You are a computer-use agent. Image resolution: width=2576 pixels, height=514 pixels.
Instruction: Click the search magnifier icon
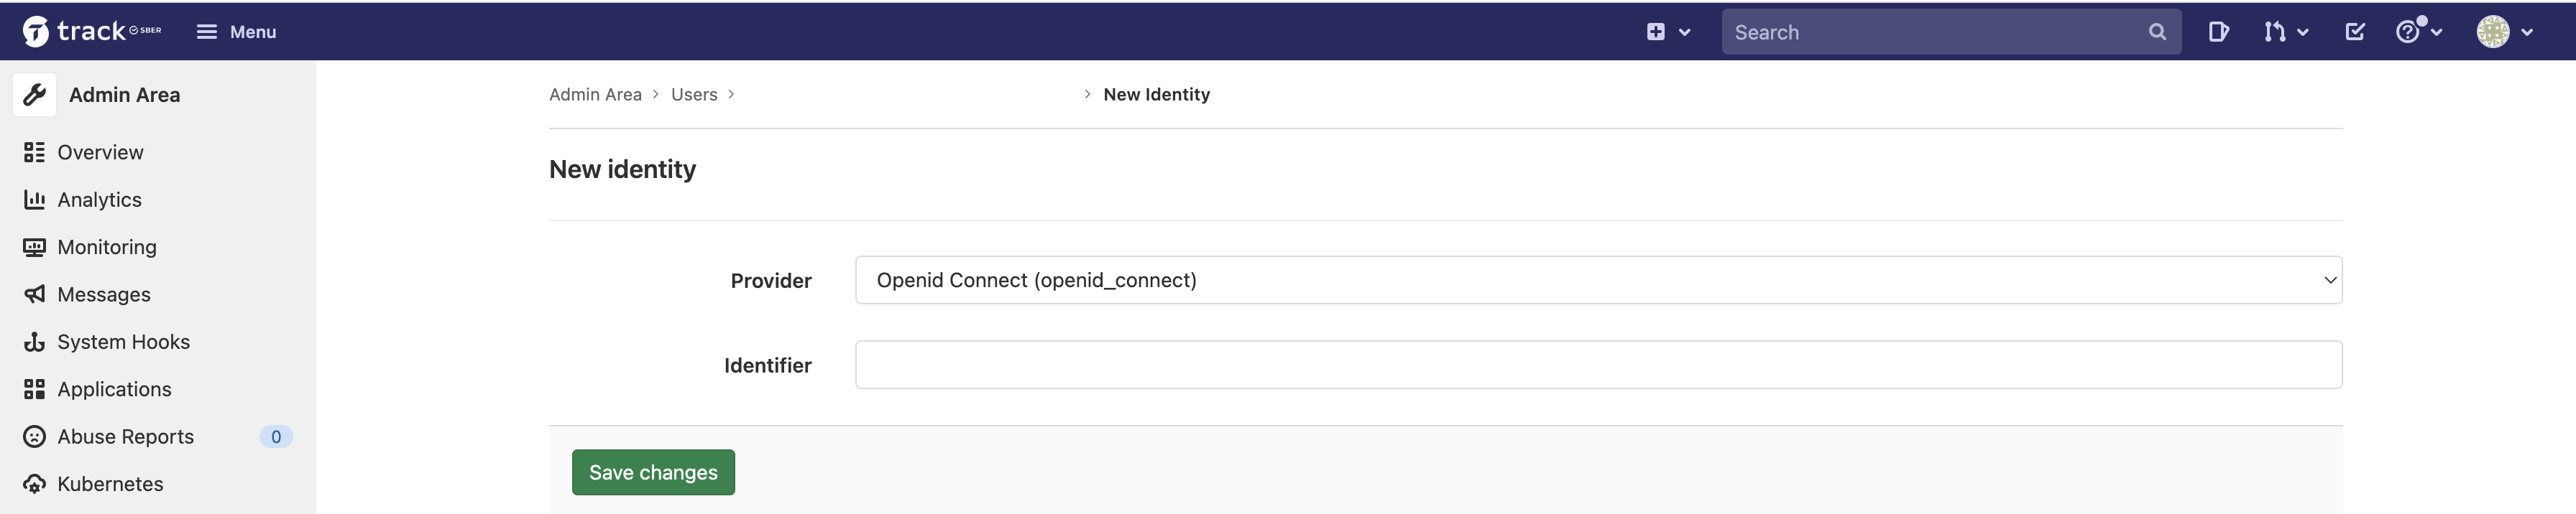tap(2157, 32)
